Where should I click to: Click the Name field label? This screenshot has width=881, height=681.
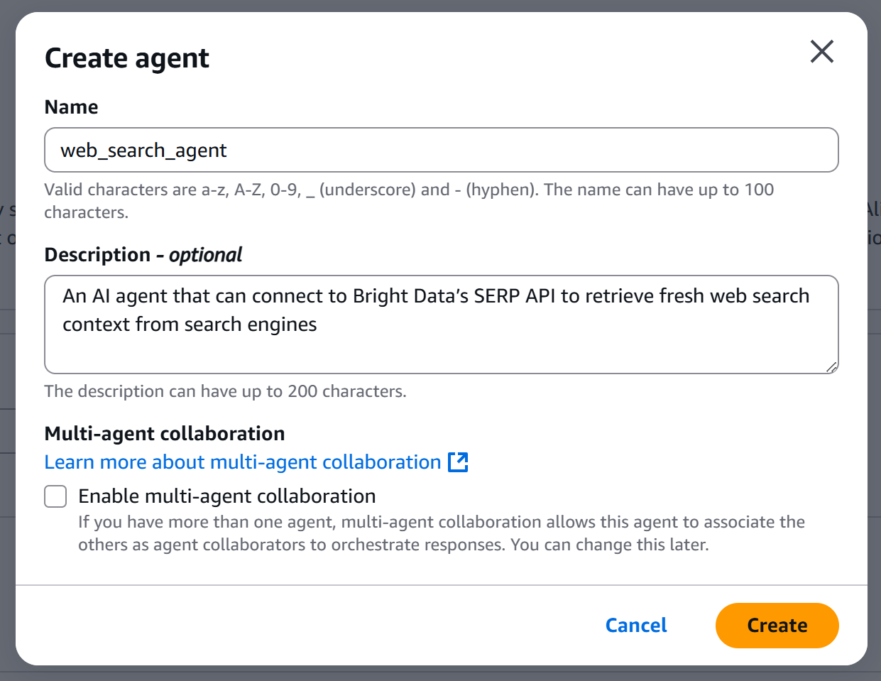[x=71, y=107]
